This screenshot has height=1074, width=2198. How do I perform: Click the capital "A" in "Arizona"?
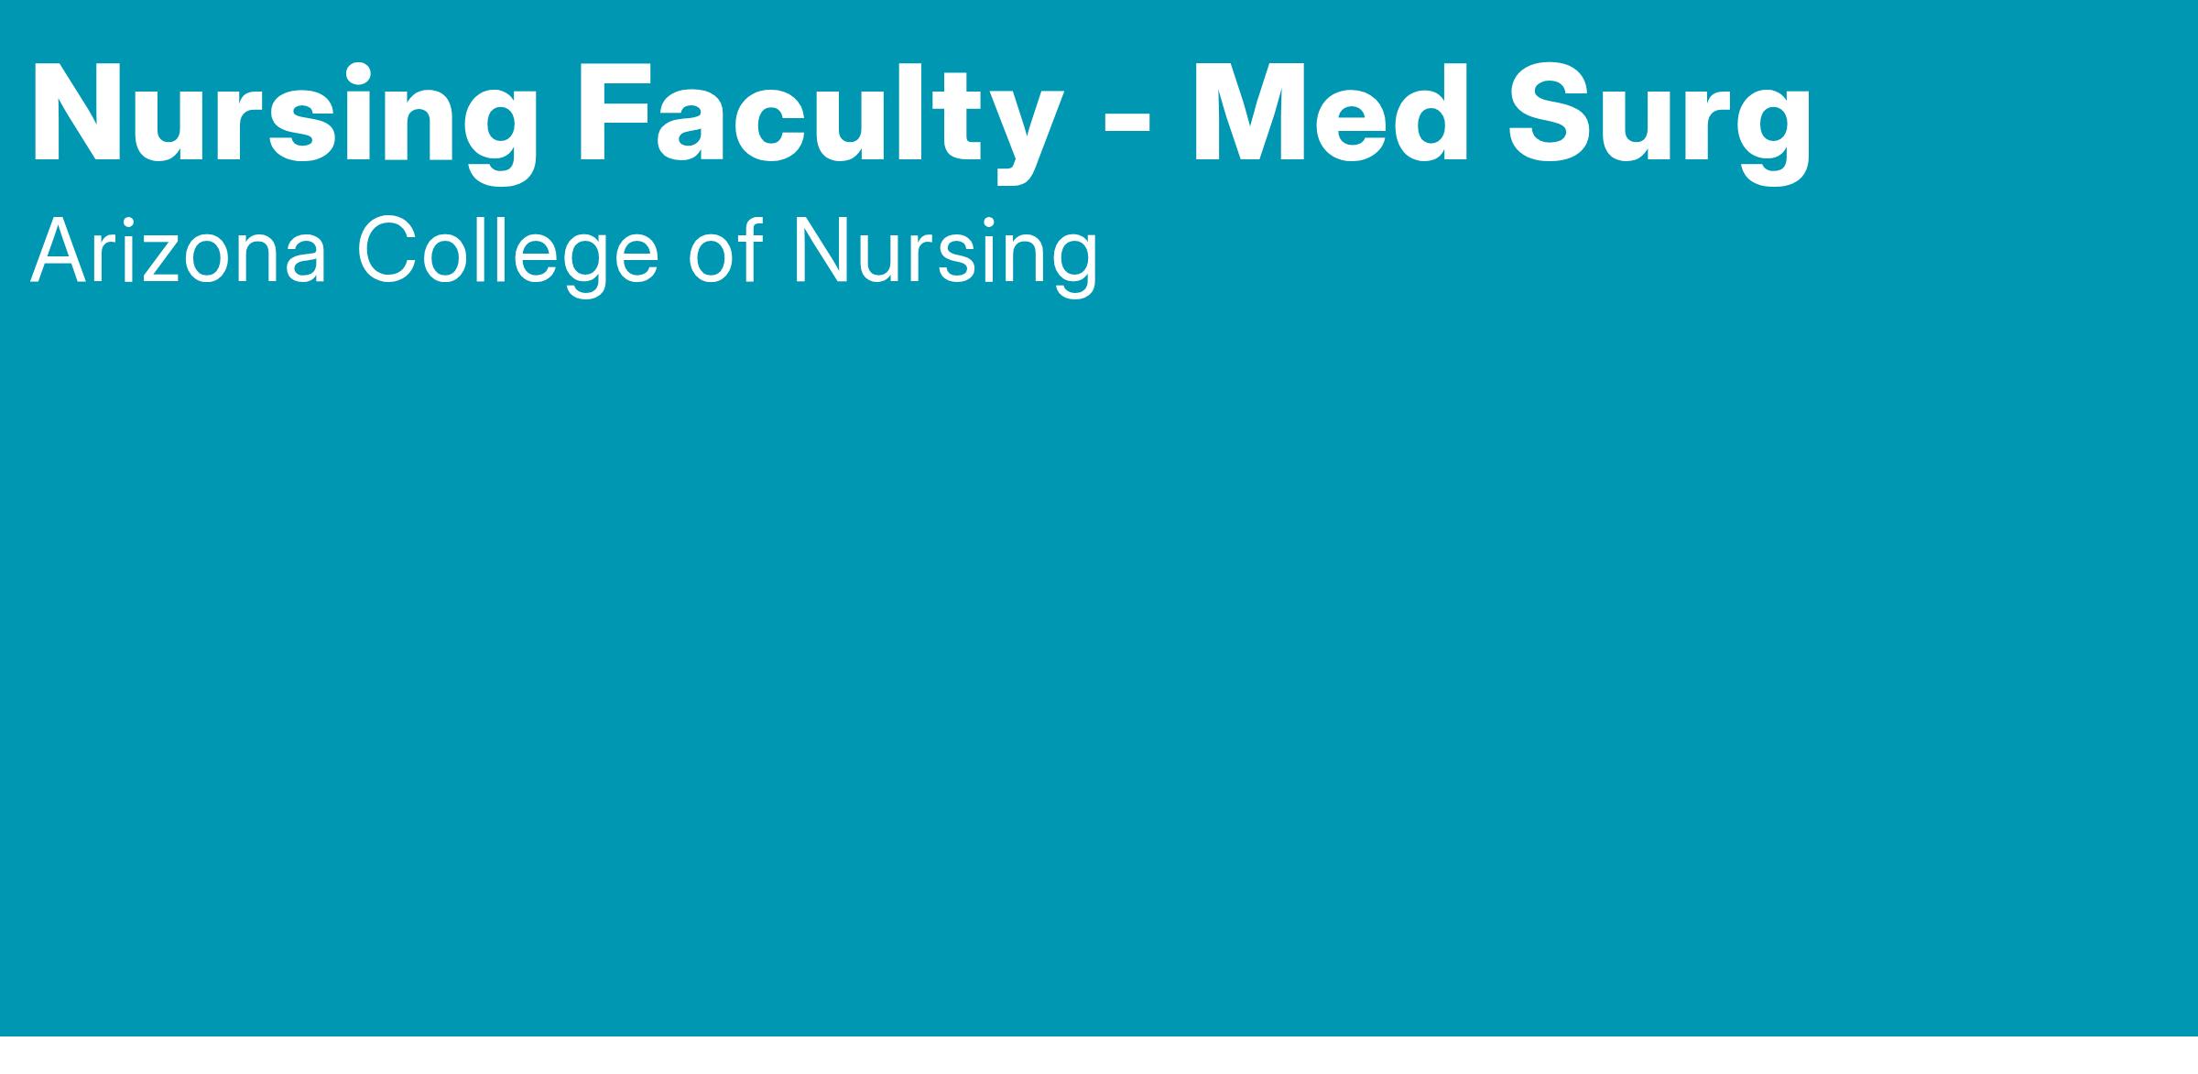(57, 253)
